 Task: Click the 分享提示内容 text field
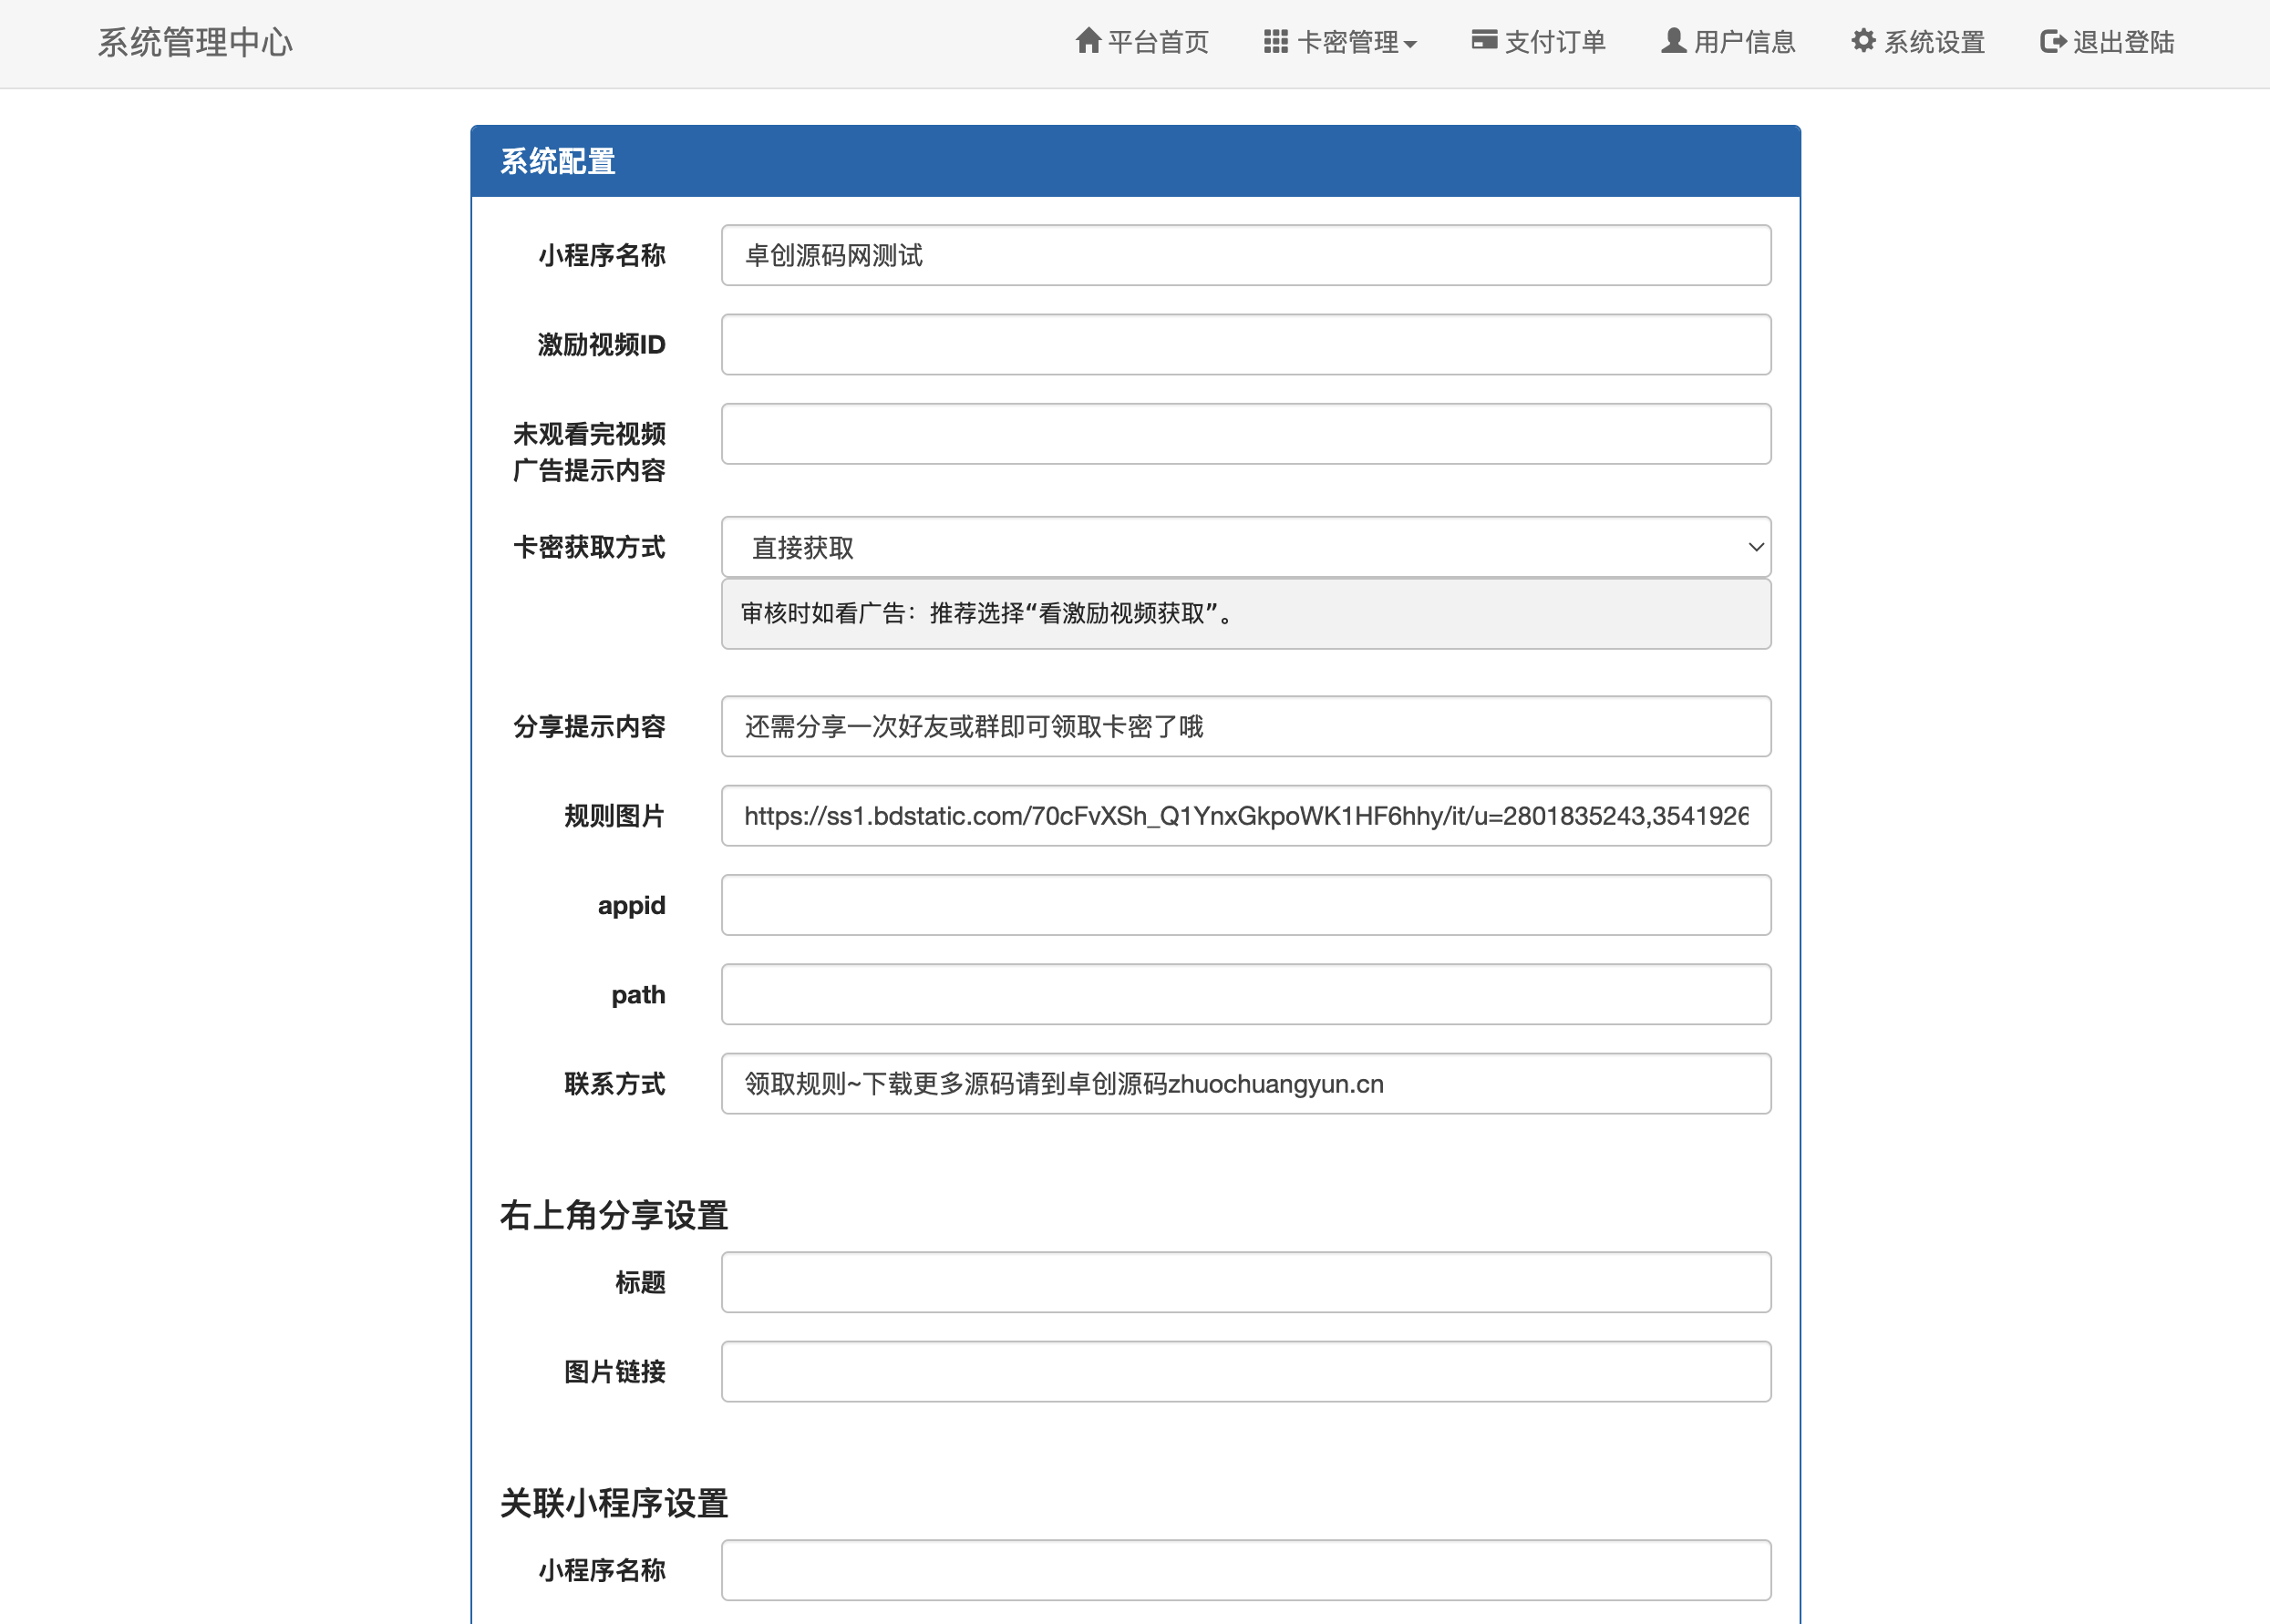point(1245,726)
